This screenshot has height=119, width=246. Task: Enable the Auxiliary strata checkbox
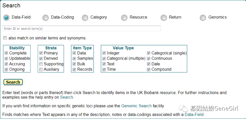[x=41, y=69]
